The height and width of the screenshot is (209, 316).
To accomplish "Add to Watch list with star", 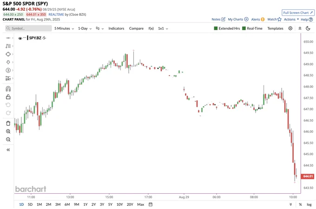I will [274, 20].
